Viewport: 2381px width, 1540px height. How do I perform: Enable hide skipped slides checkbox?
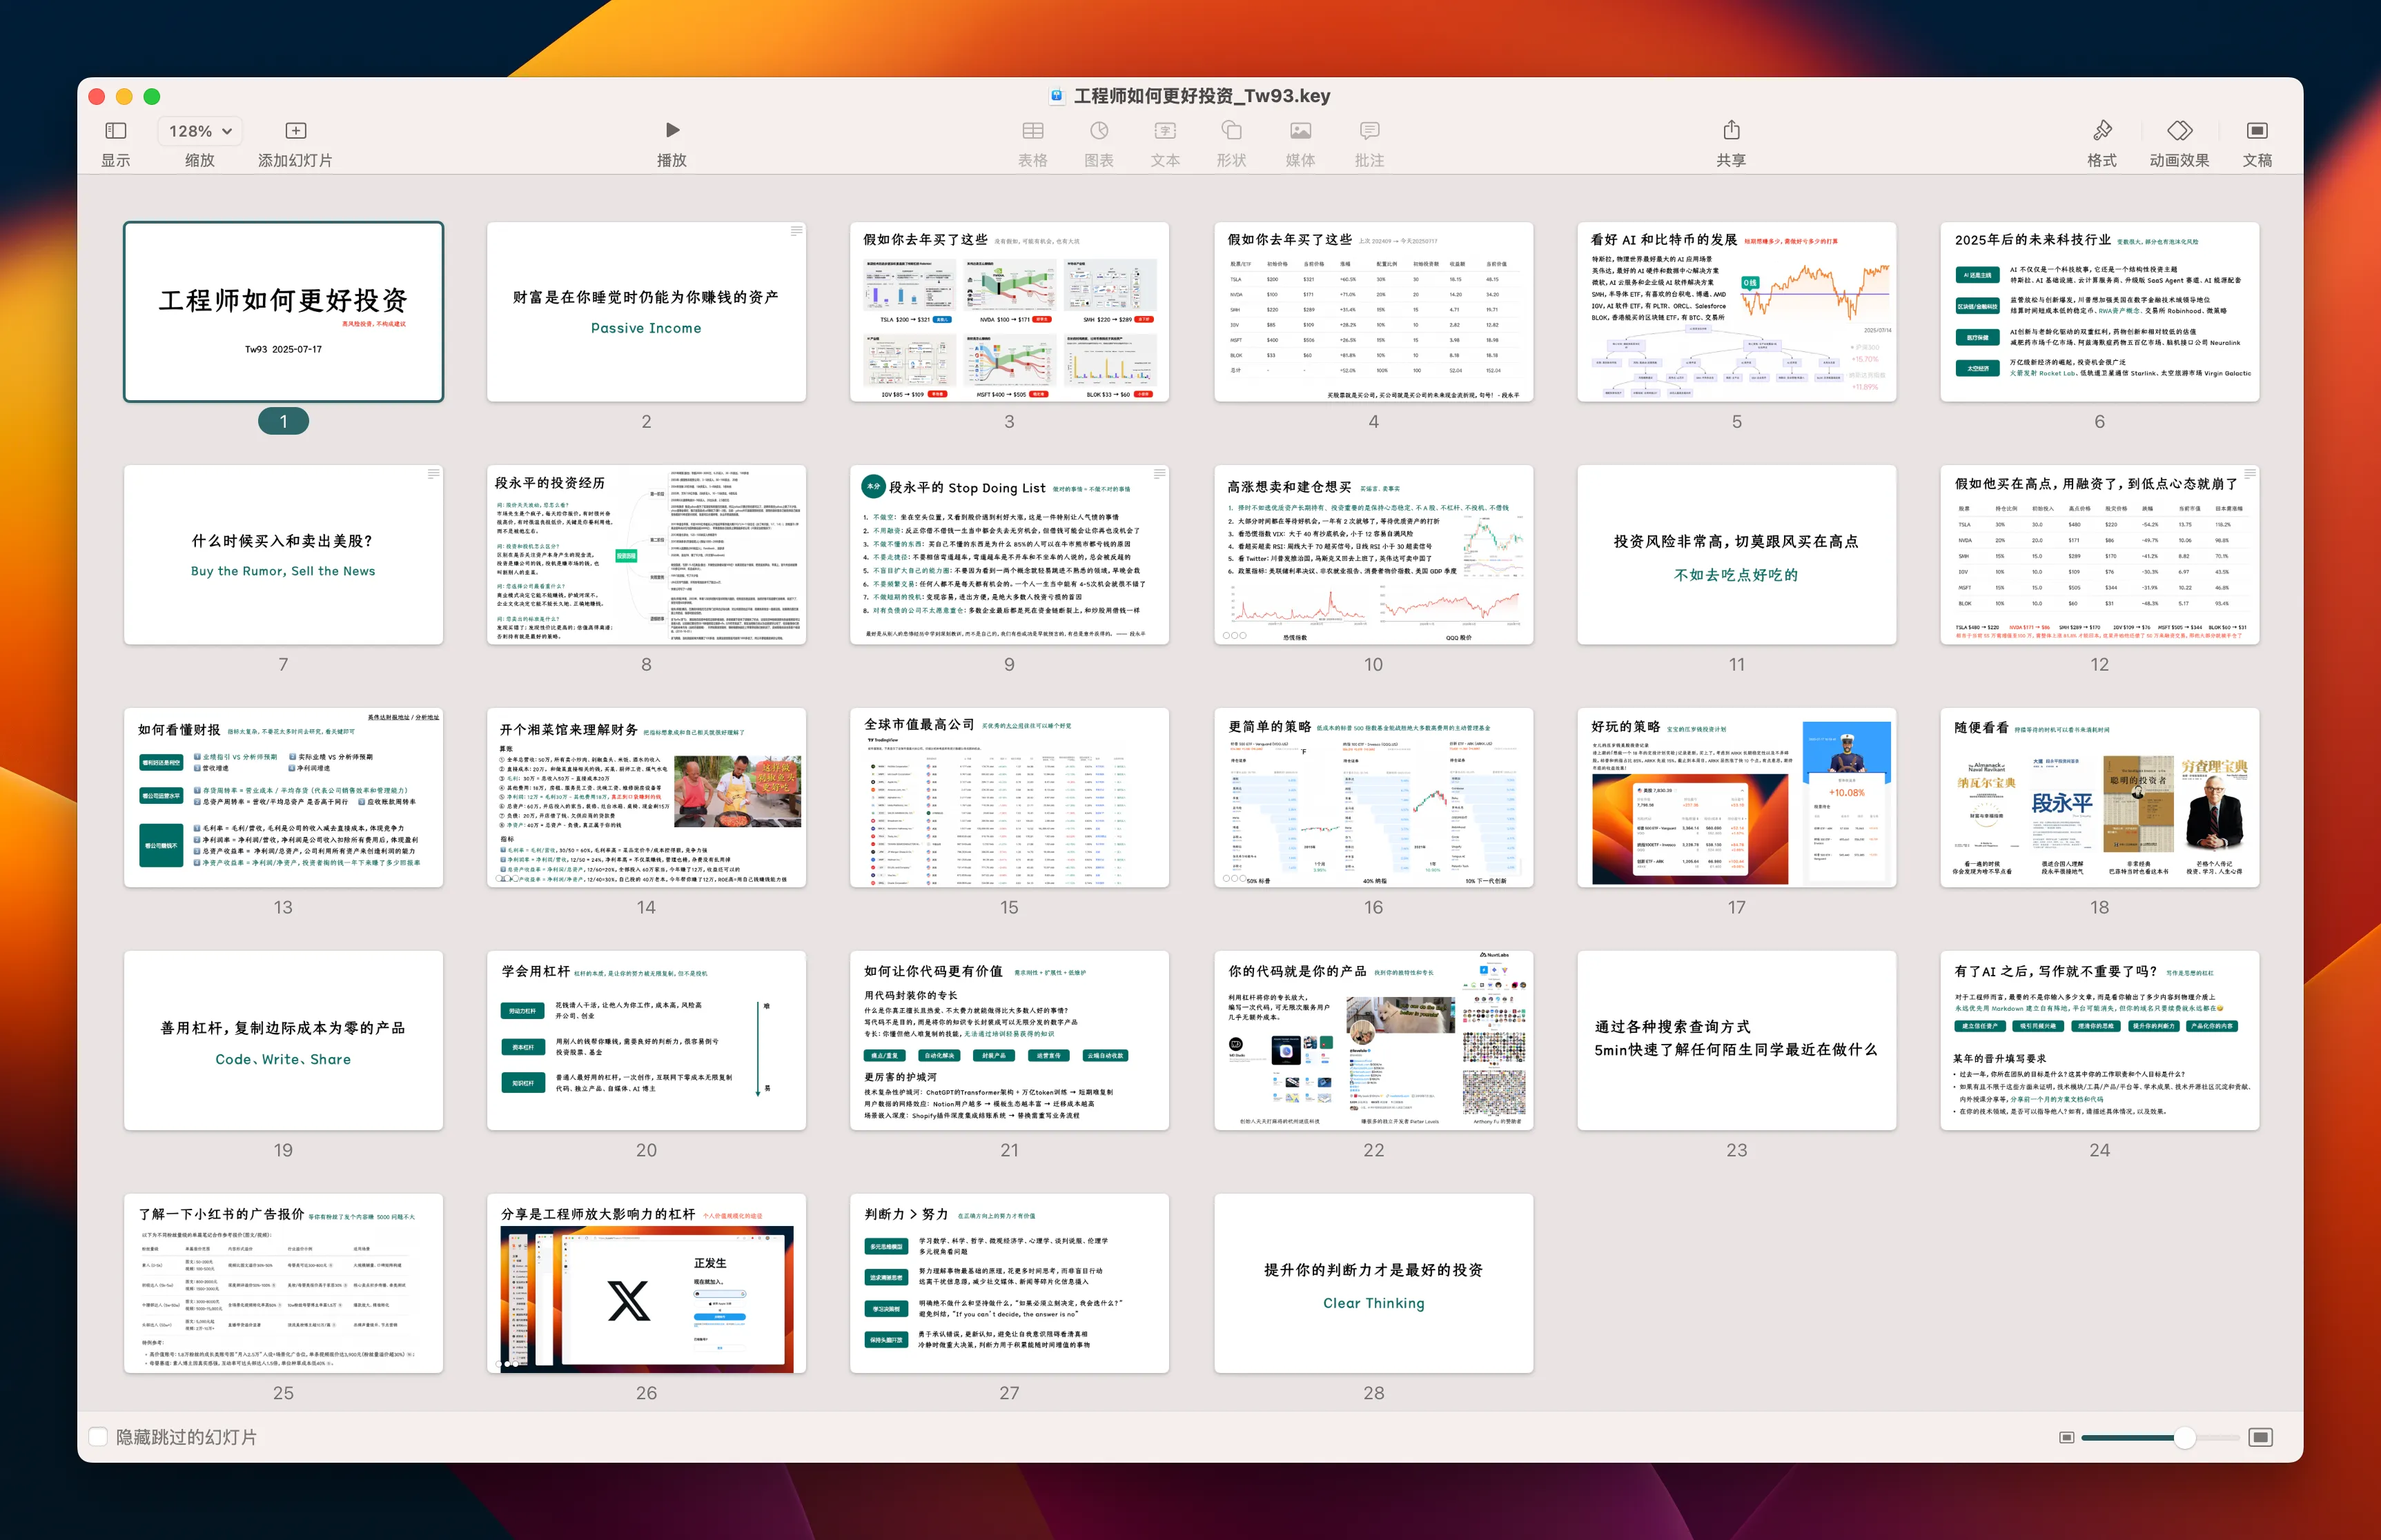click(98, 1436)
